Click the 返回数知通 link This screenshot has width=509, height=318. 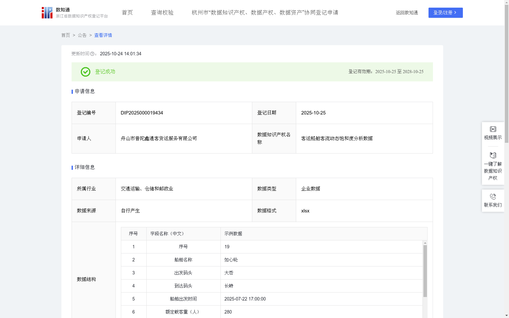point(407,13)
